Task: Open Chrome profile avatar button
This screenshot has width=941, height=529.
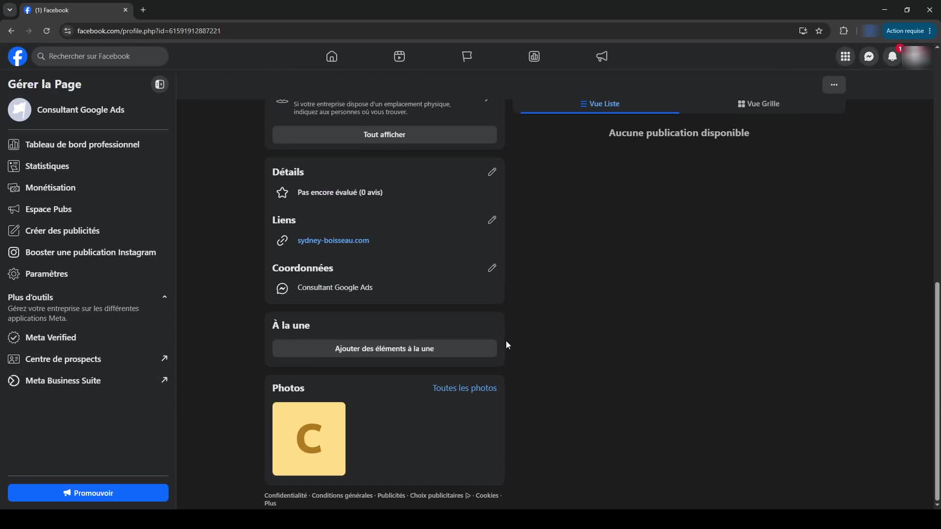Action: click(870, 31)
